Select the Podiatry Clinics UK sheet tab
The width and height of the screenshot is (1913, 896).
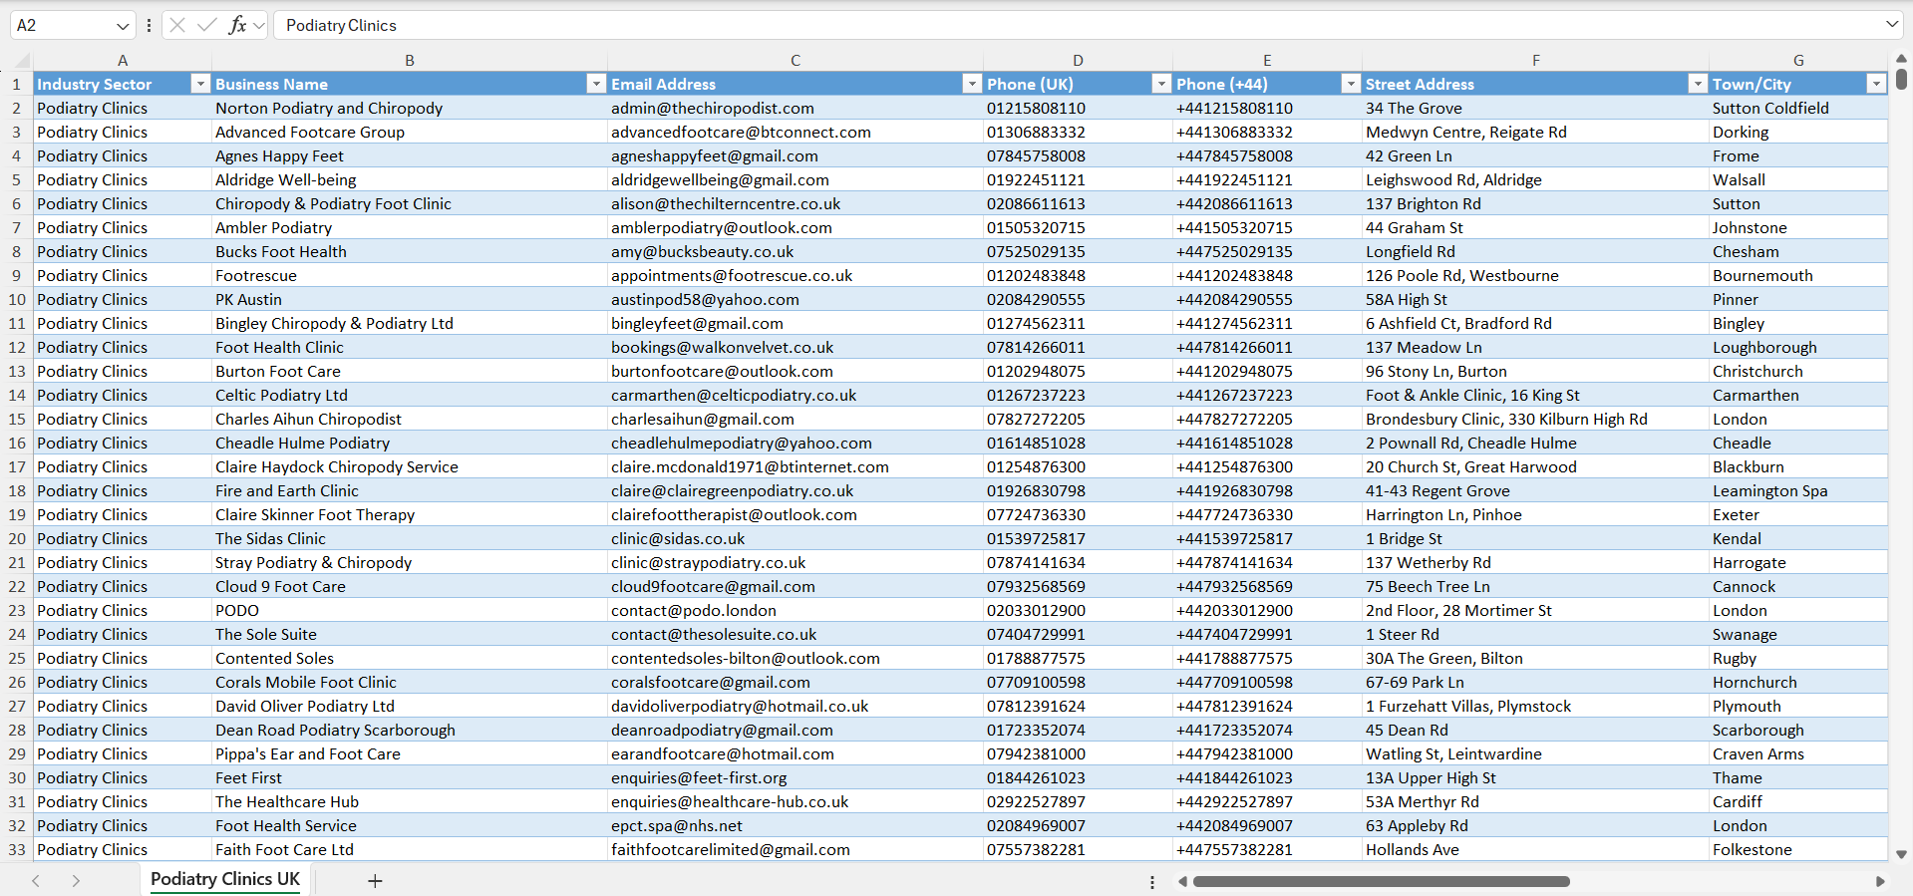click(x=225, y=879)
